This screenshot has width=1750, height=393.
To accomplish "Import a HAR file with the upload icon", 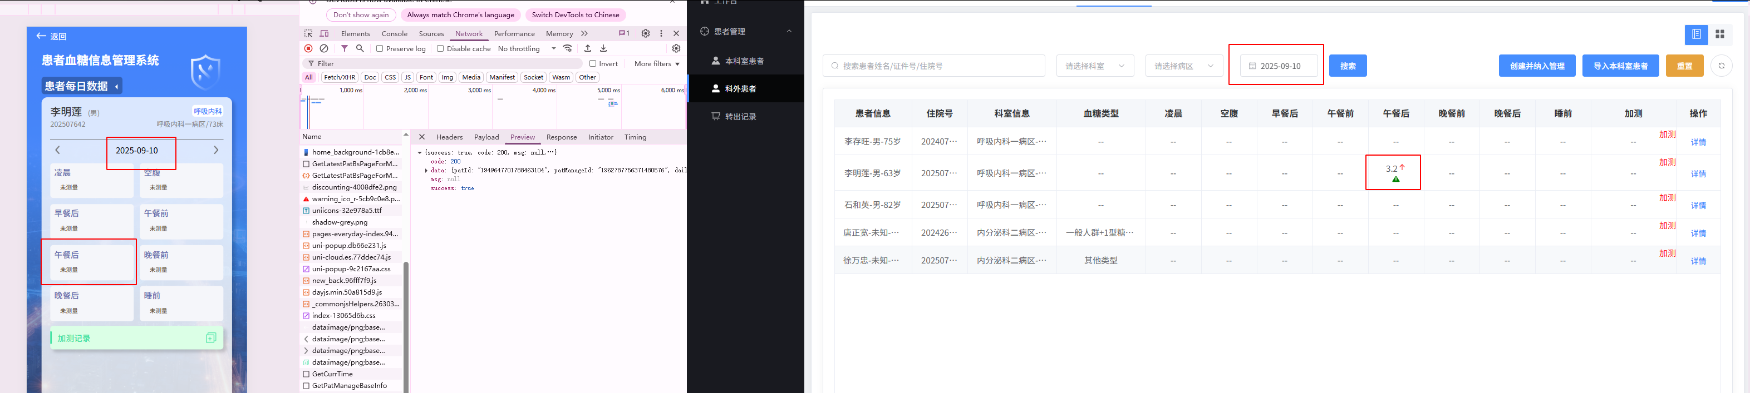I will click(588, 48).
